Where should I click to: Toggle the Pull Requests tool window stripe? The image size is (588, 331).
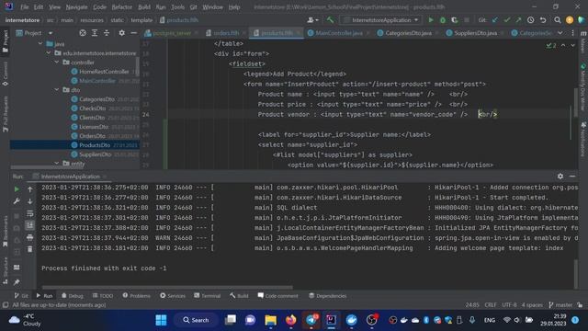6,114
